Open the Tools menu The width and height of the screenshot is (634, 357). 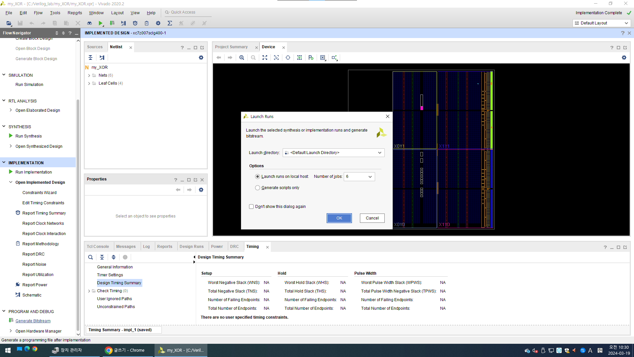55,13
